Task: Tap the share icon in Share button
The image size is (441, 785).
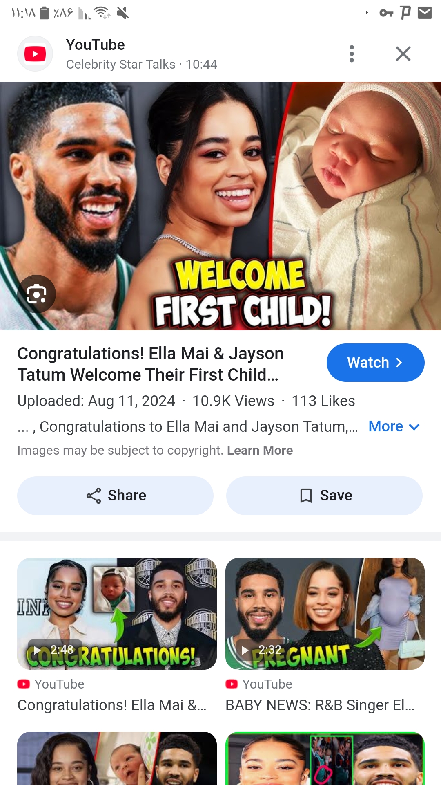Action: 94,496
